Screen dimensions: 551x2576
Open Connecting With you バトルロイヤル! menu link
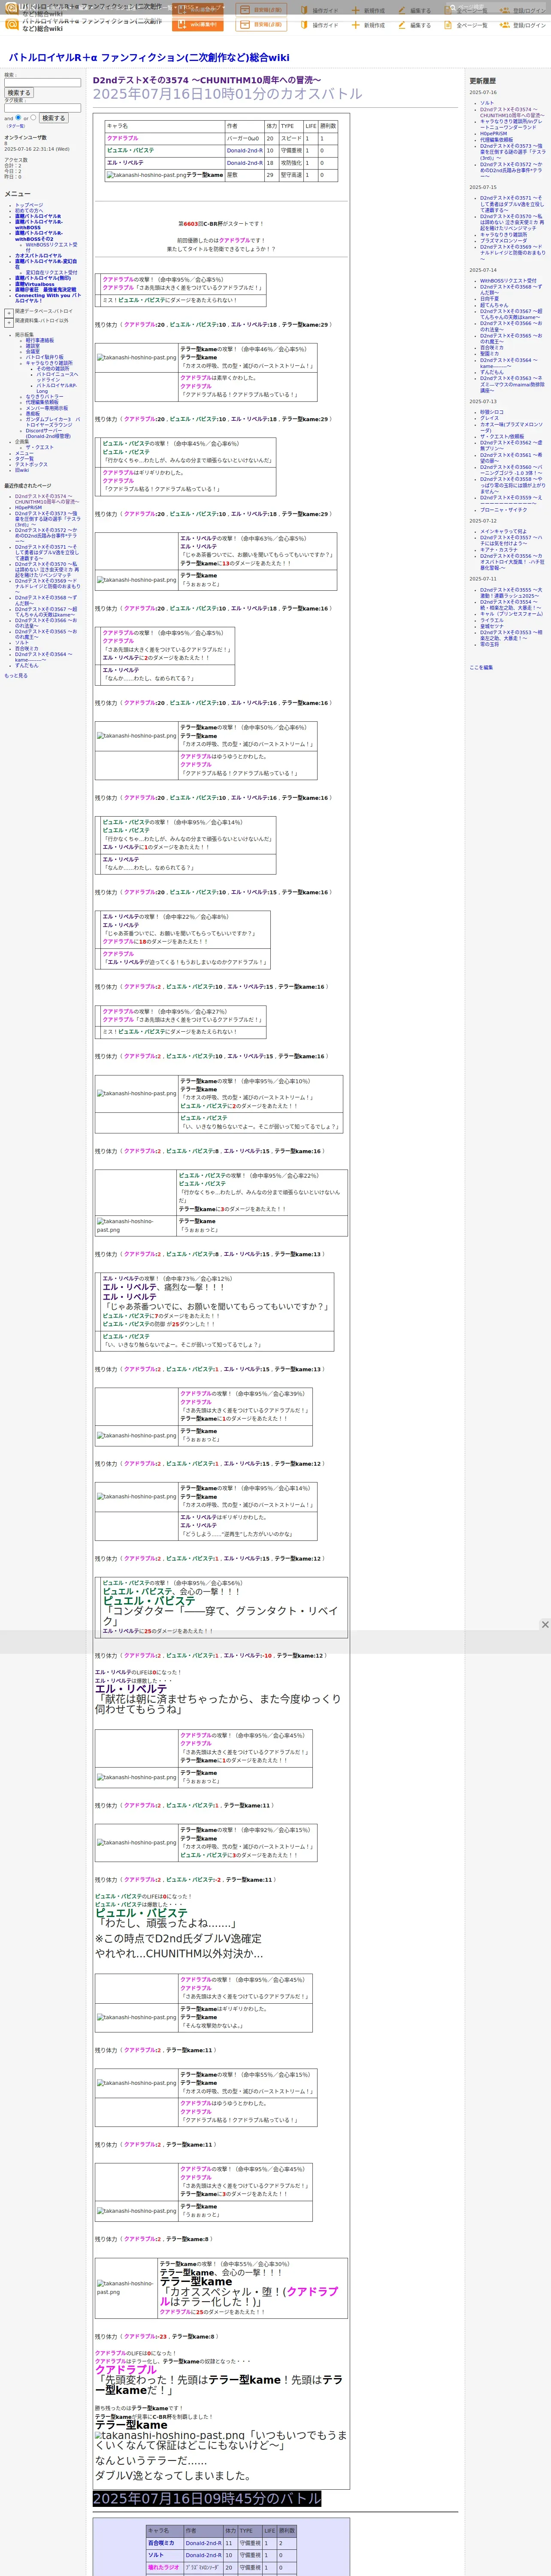pyautogui.click(x=48, y=298)
